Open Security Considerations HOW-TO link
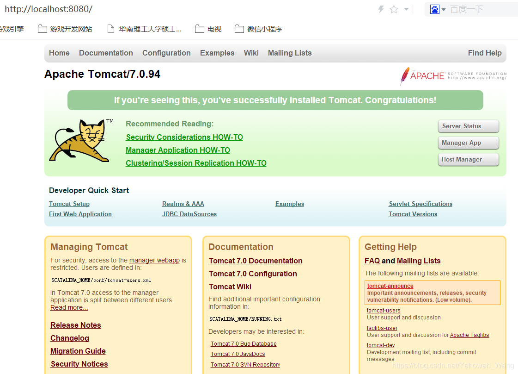 click(x=184, y=137)
